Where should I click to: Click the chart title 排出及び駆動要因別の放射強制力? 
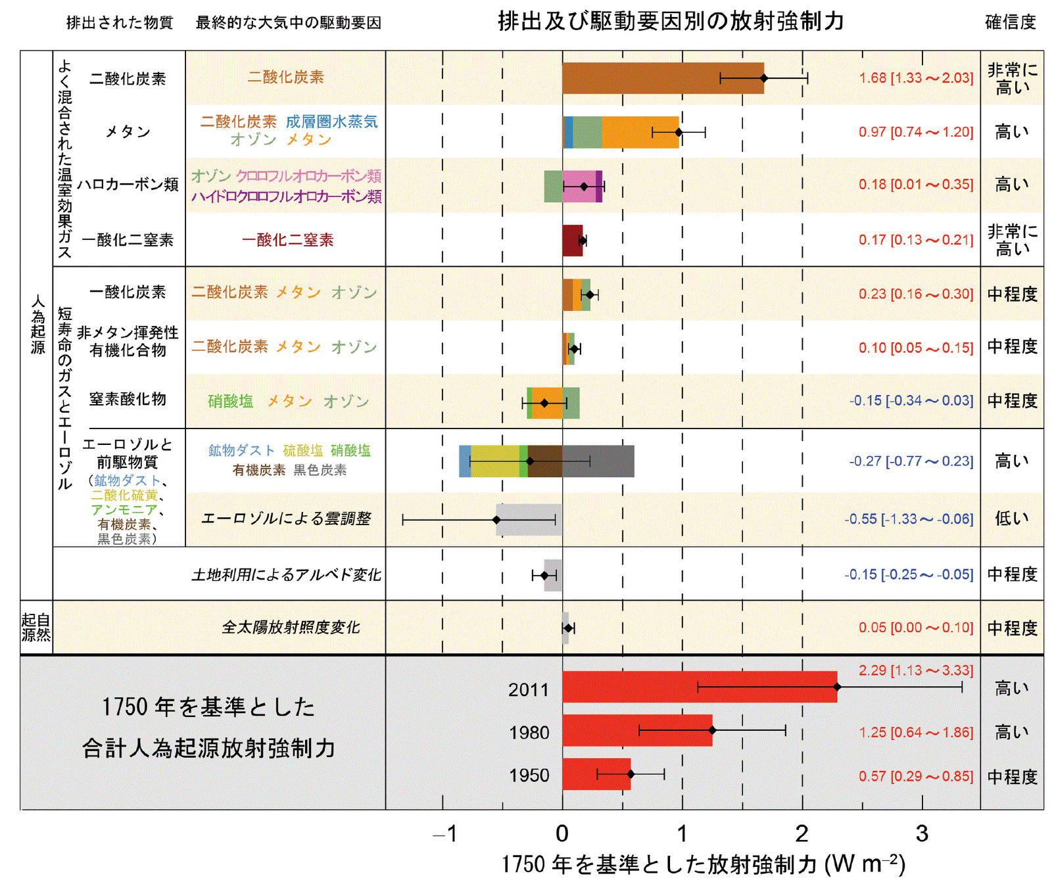tap(671, 21)
